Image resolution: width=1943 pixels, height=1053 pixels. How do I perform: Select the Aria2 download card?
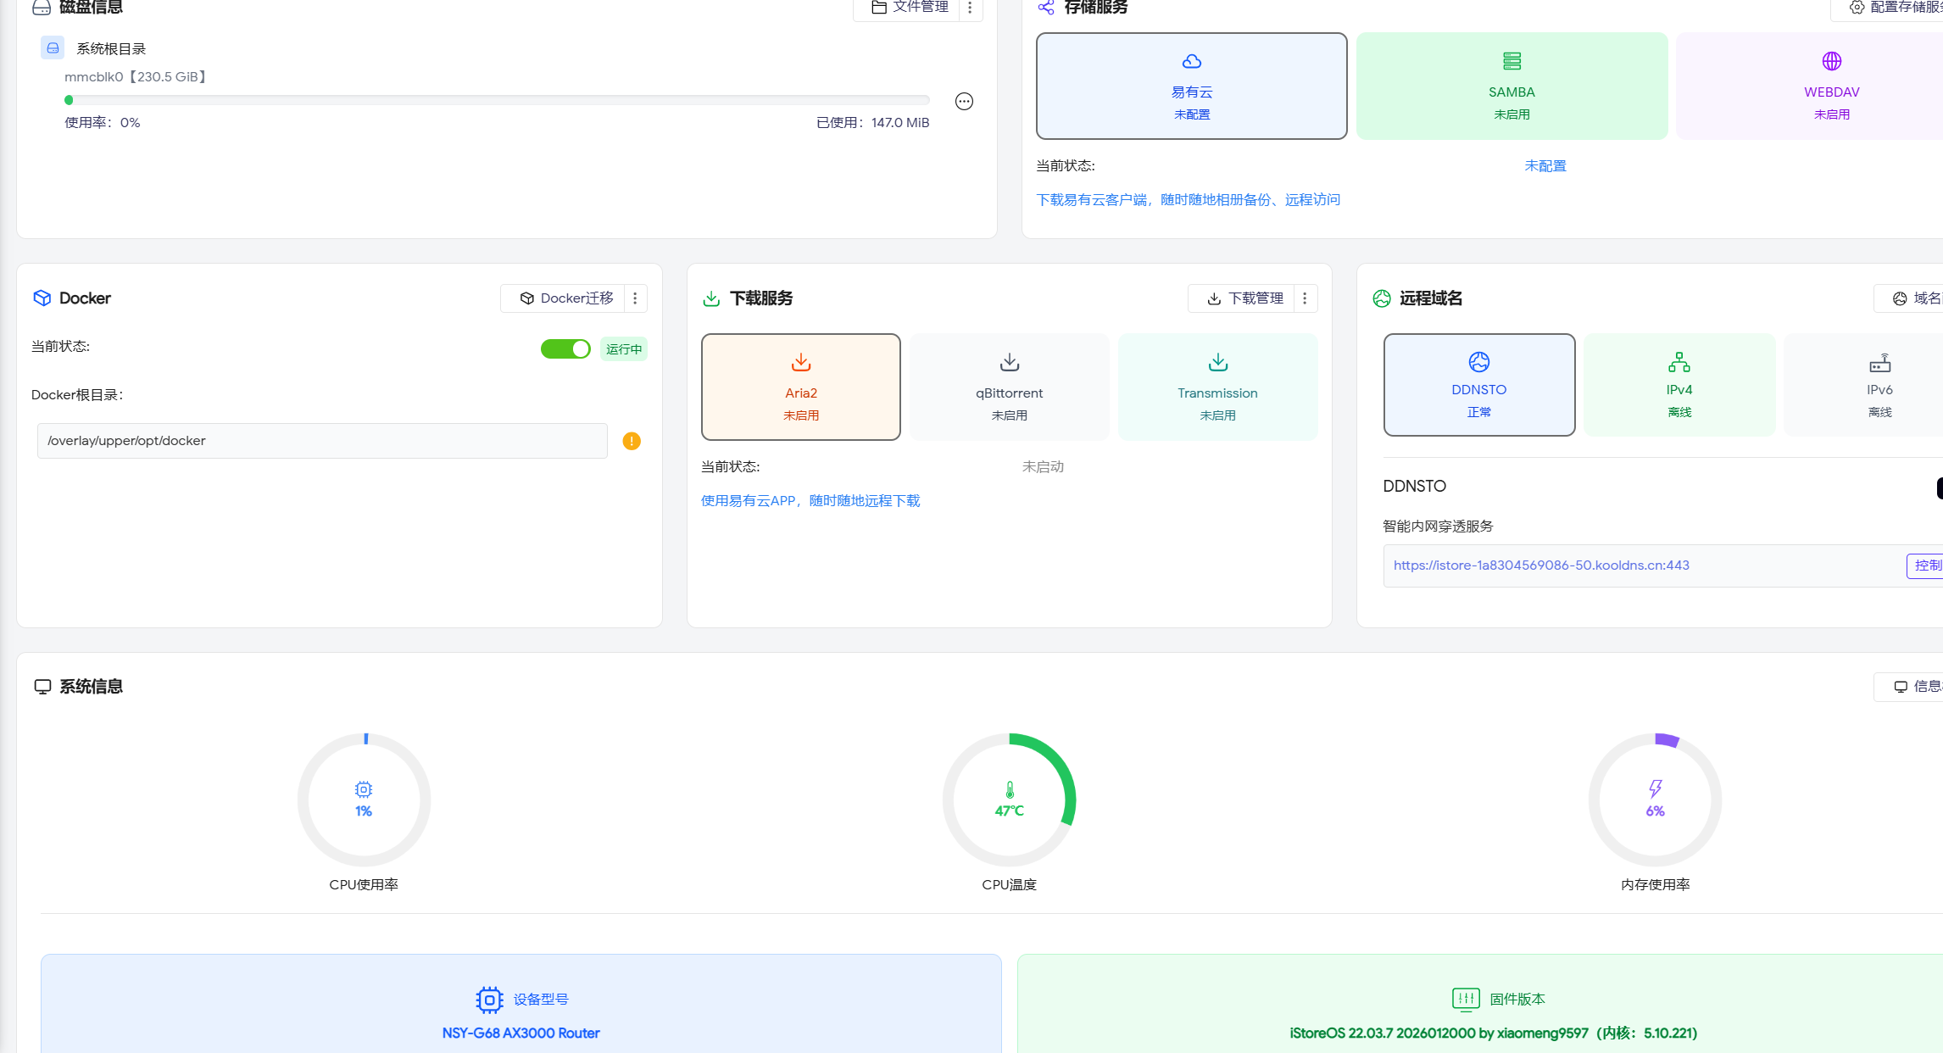(800, 387)
